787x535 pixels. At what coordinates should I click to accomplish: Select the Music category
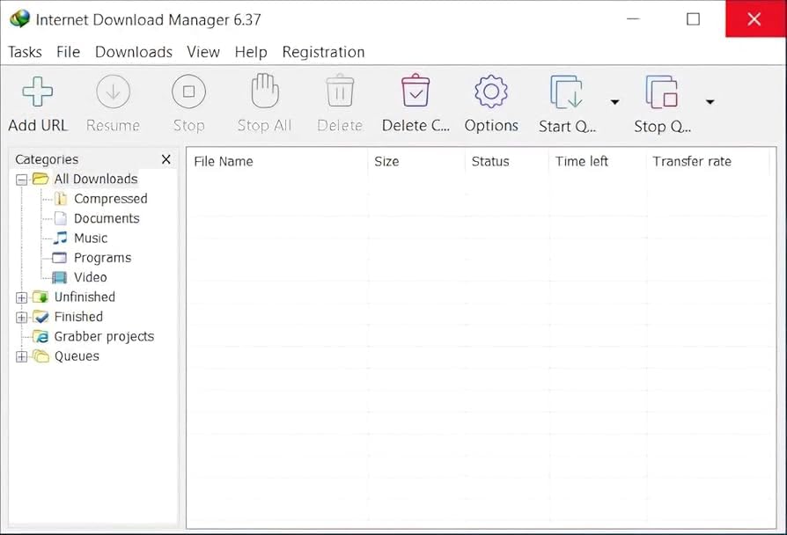pyautogui.click(x=91, y=238)
